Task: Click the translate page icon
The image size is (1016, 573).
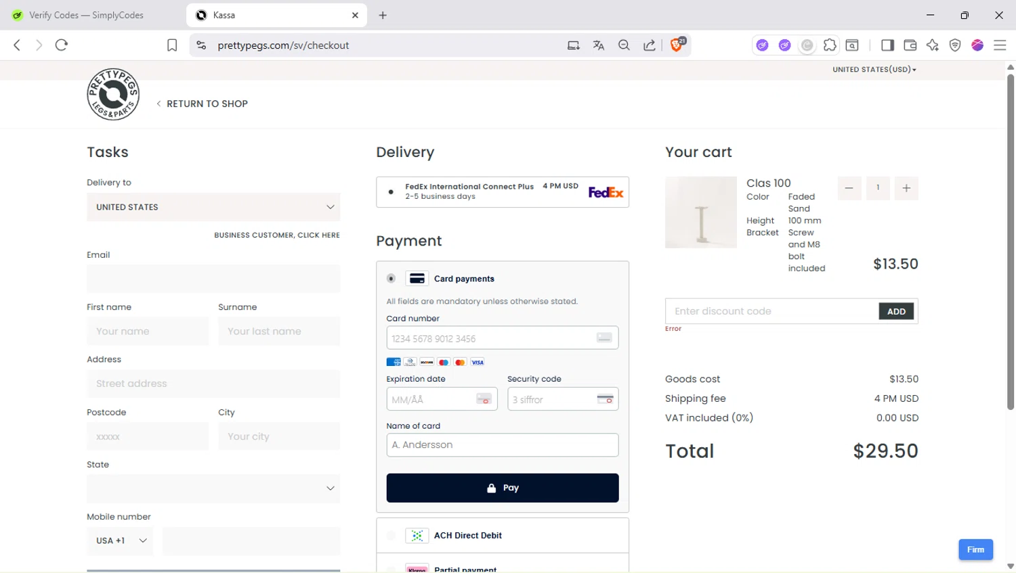Action: (x=599, y=45)
